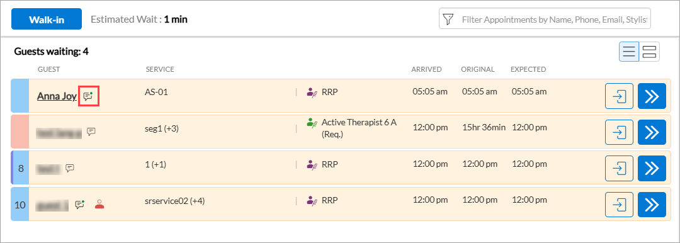
Task: Click notes icon in the srservice02 row
Action: coord(80,204)
